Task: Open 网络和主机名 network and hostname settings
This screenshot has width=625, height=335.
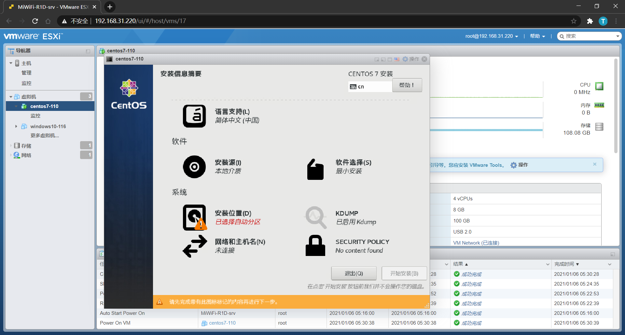Action: coord(224,246)
